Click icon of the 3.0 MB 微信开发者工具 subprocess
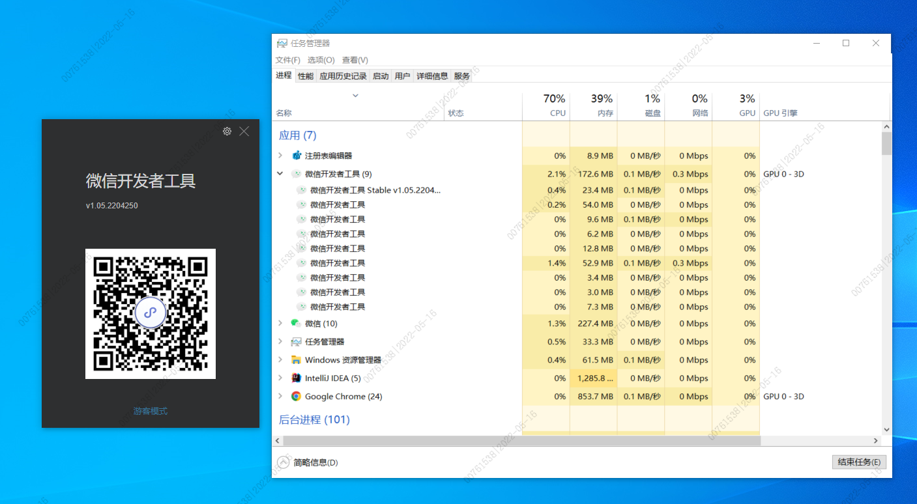The image size is (917, 504). click(x=302, y=292)
